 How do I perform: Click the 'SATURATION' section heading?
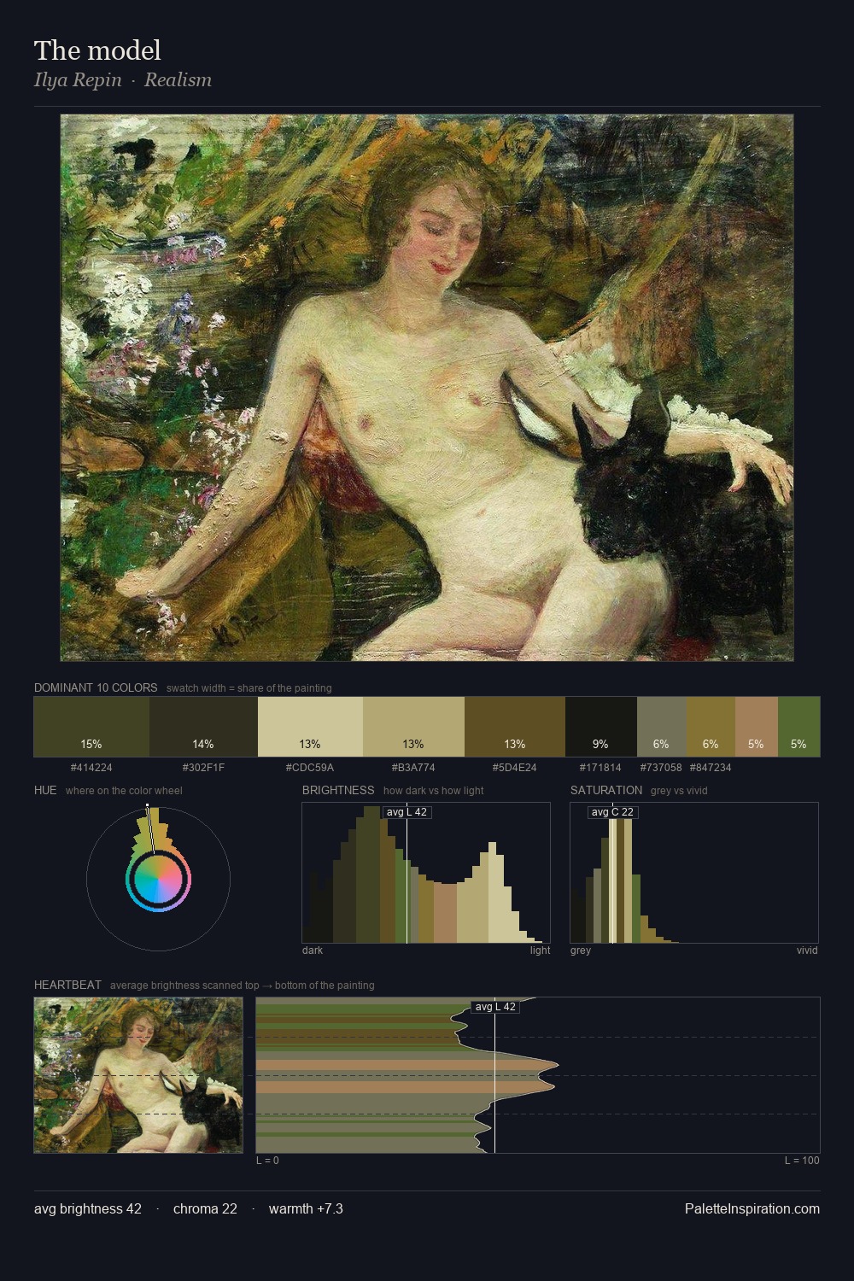(x=606, y=790)
